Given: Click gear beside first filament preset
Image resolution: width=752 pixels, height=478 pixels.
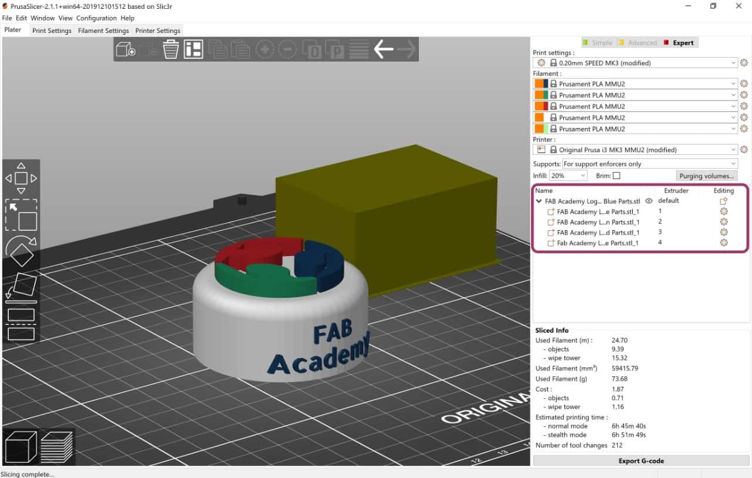Looking at the screenshot, I should [x=744, y=84].
